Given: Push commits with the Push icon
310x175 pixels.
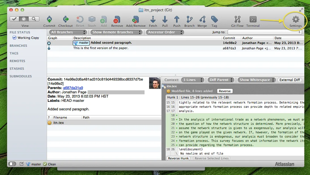Looking at the screenshot, I should tap(177, 20).
